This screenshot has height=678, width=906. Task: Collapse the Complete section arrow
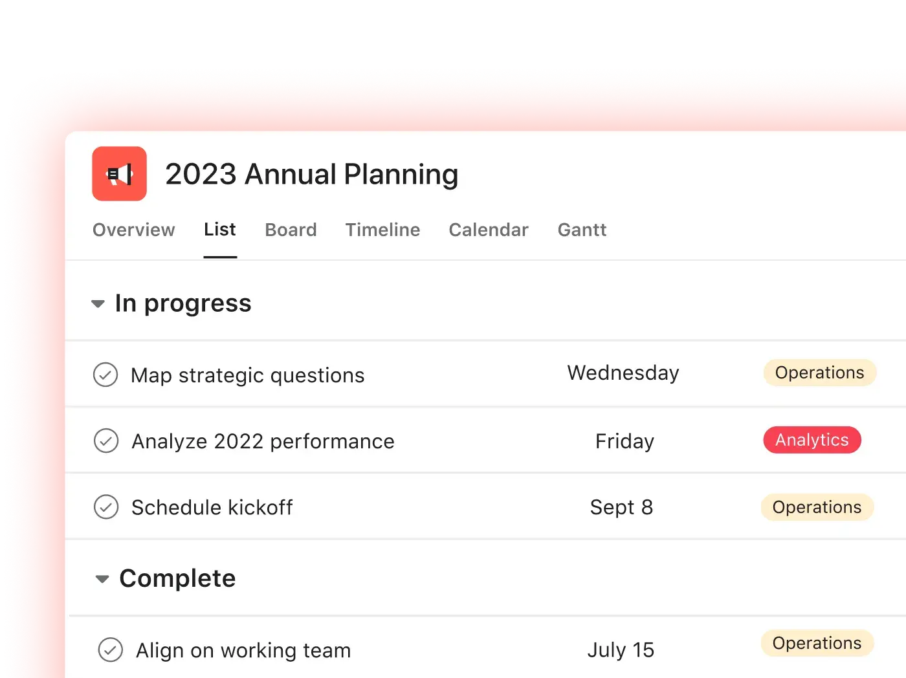[x=102, y=579]
